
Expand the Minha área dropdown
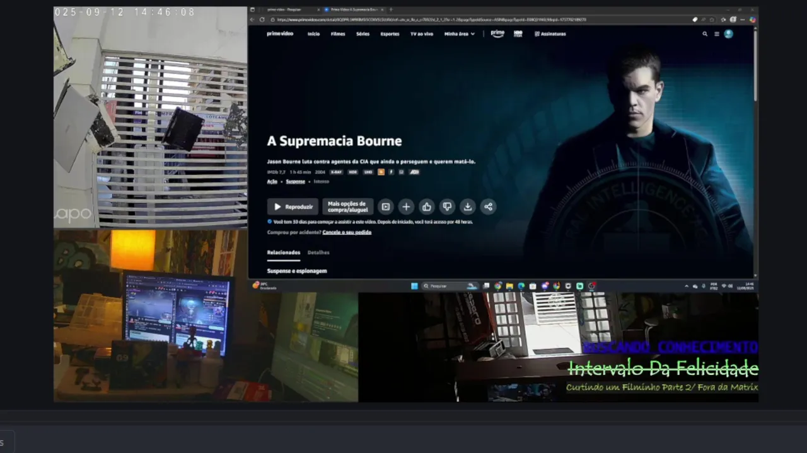[460, 34]
